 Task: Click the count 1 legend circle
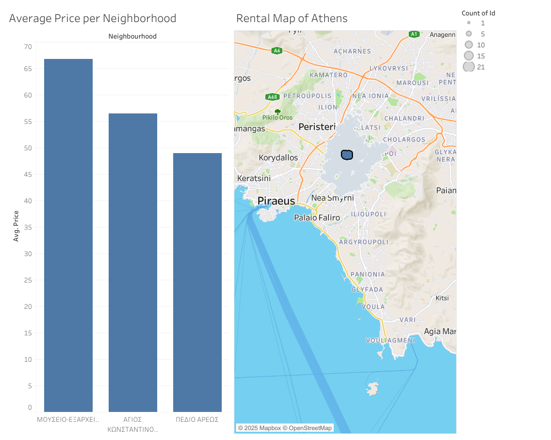click(x=469, y=23)
